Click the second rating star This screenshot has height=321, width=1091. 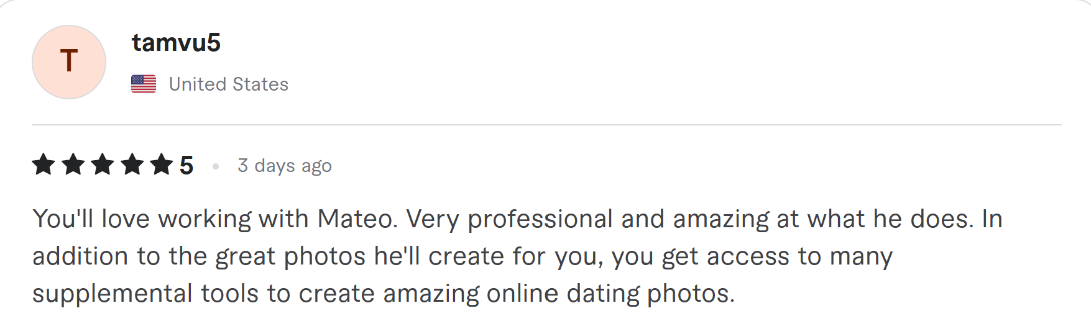(x=73, y=165)
